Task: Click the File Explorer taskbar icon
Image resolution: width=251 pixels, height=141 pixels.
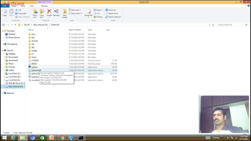Action: pyautogui.click(x=23, y=137)
